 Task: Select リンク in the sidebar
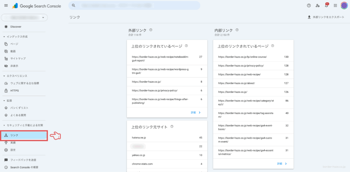[24, 135]
